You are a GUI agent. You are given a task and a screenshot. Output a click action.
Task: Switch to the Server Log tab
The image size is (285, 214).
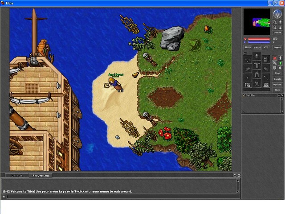click(x=41, y=176)
